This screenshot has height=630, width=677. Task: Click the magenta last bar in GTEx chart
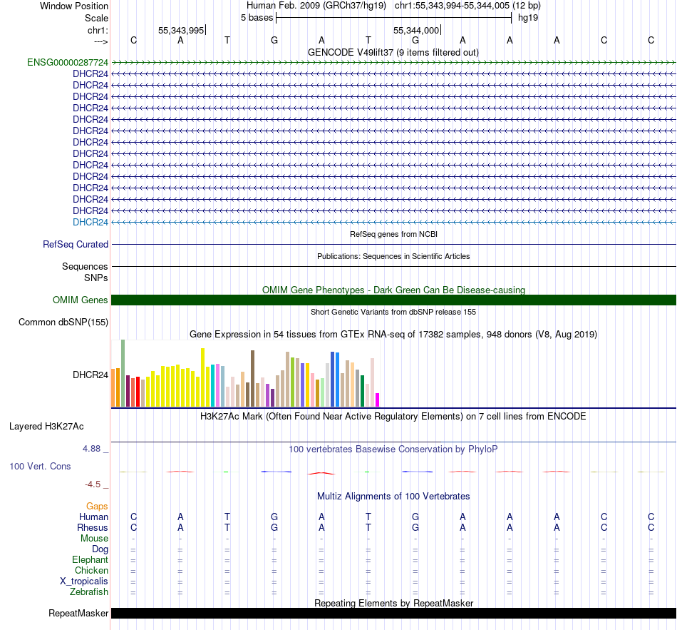378,400
